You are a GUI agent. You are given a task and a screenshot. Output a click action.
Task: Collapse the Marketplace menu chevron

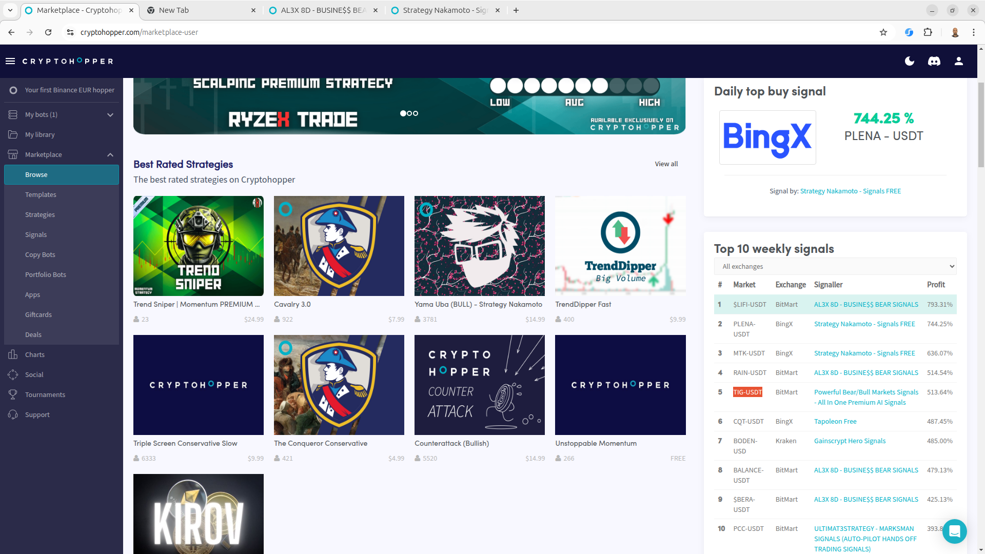coord(110,155)
